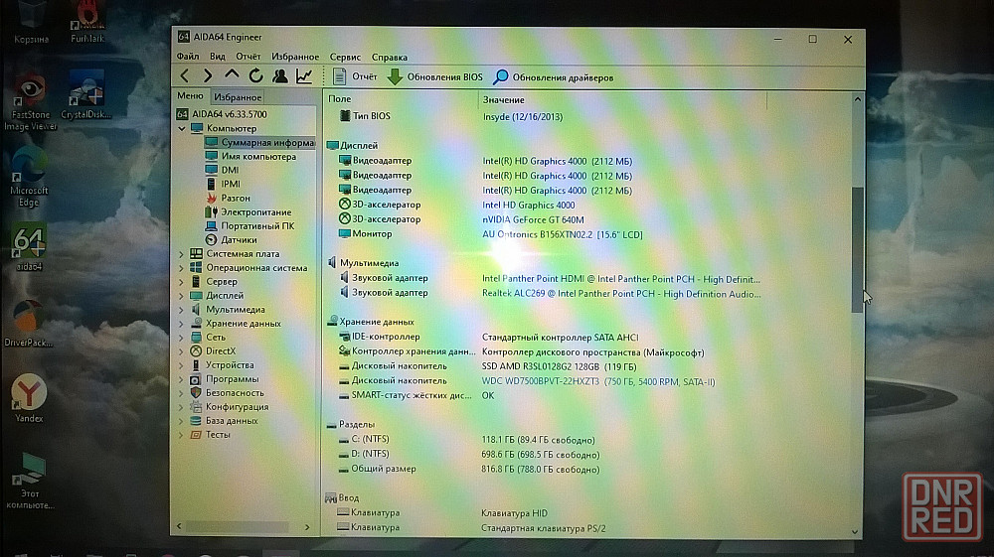This screenshot has height=557, width=994.
Task: Select Портативный ПК tree item
Action: [249, 226]
